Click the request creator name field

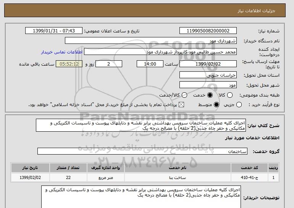pos(160,52)
